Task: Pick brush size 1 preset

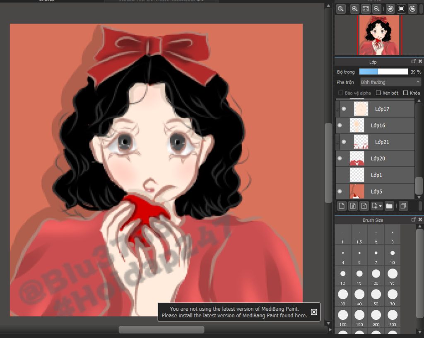Action: point(342,235)
